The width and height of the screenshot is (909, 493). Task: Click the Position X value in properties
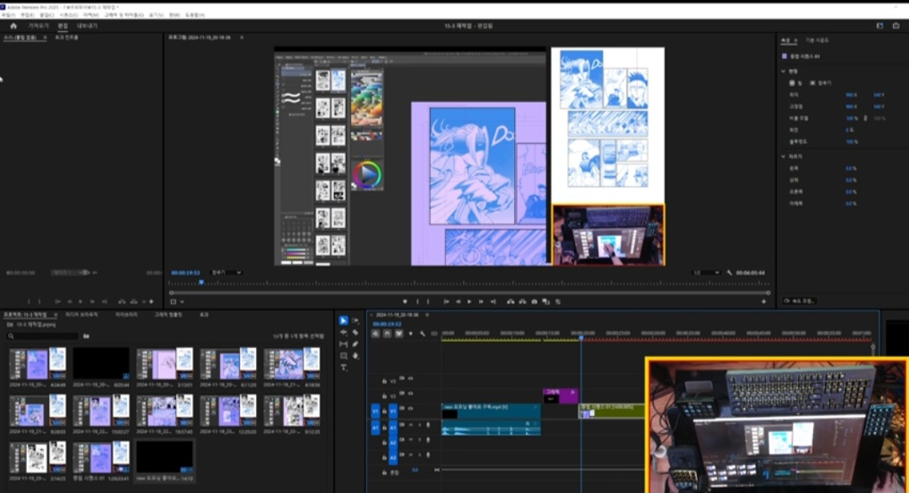pos(851,95)
